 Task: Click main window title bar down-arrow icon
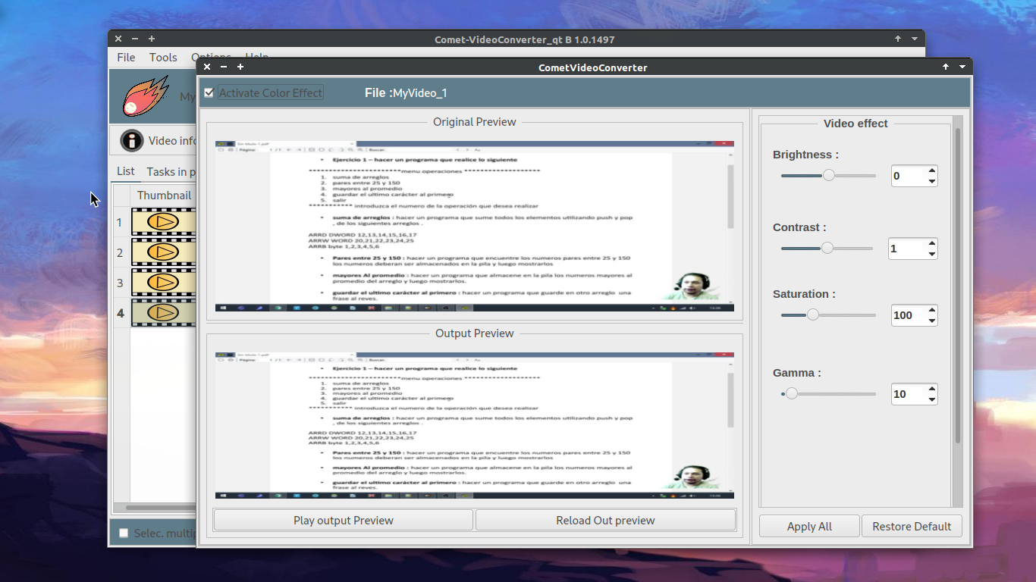[915, 39]
